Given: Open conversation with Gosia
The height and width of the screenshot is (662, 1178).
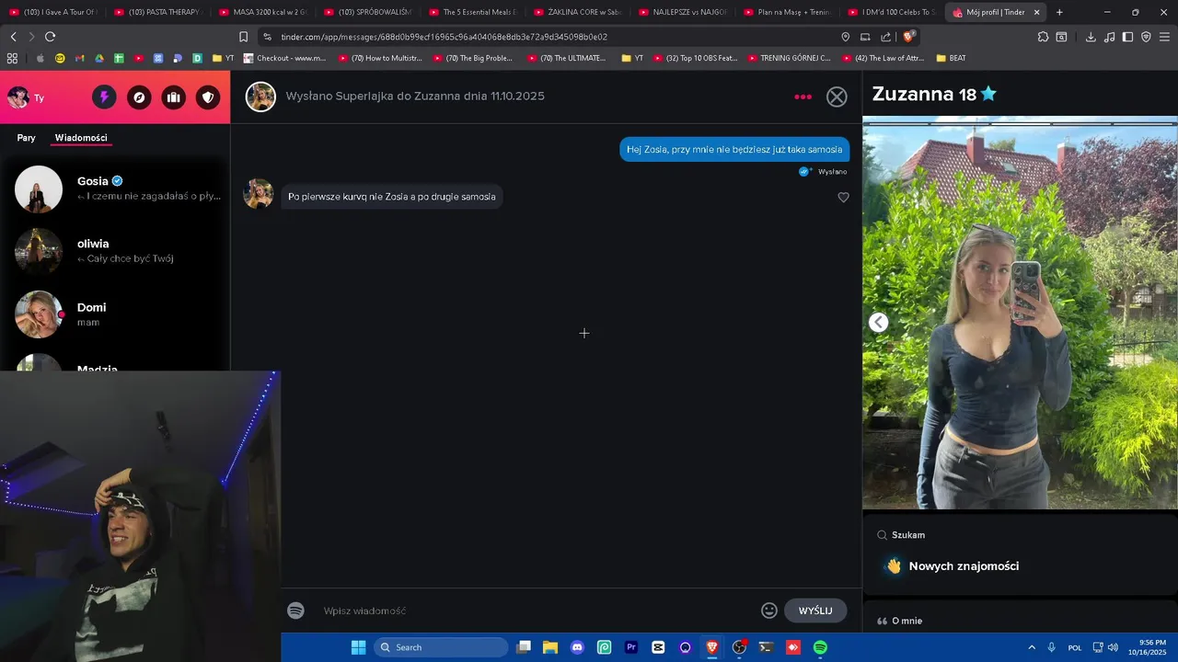Looking at the screenshot, I should click(115, 188).
